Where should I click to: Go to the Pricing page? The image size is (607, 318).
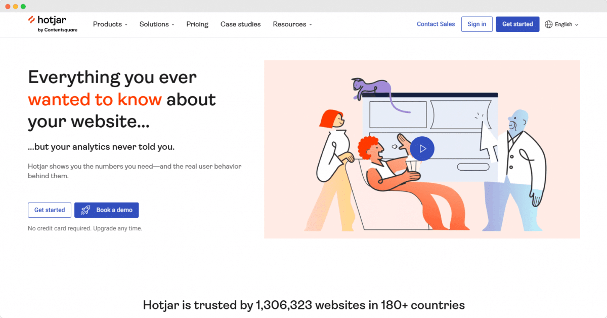click(197, 24)
